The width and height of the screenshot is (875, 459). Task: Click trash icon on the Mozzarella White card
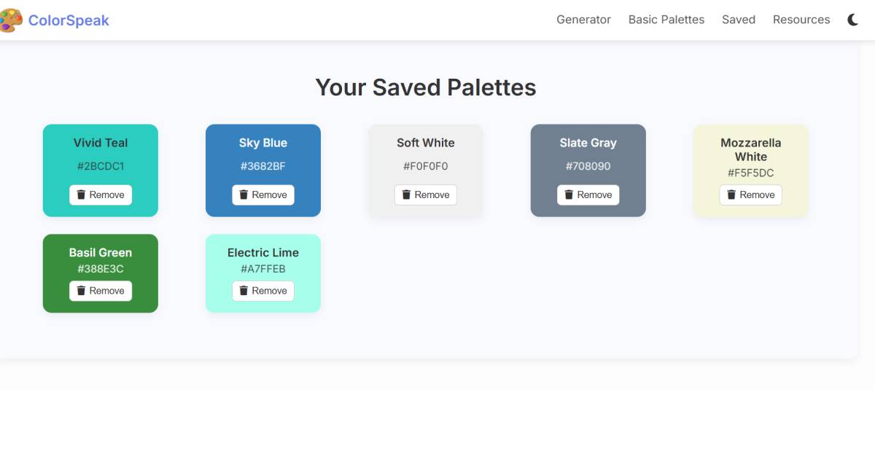point(732,195)
